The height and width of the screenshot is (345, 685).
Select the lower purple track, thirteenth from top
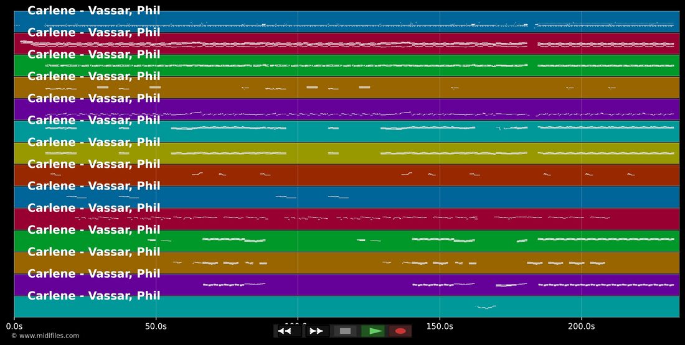pos(347,285)
